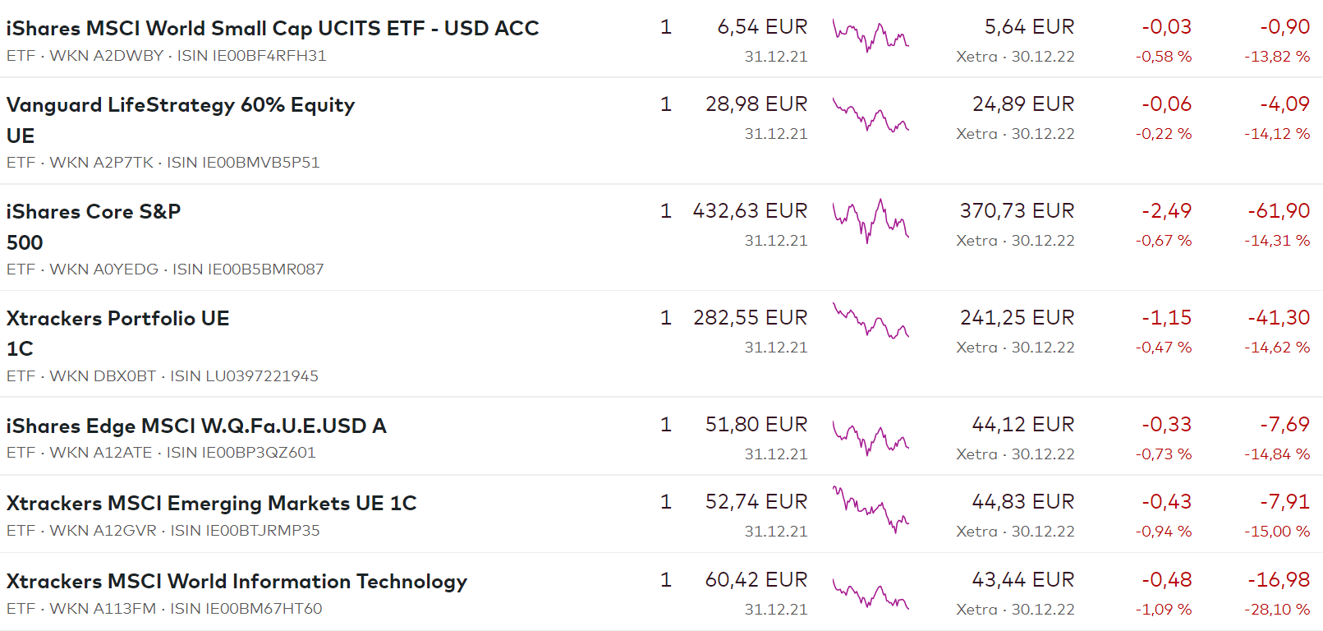
Task: Click sparkline chart for Vanguard LifeStrategy
Action: [871, 115]
